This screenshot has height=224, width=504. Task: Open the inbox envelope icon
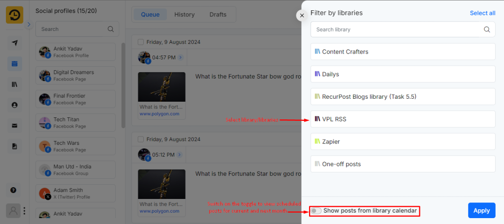click(x=14, y=125)
